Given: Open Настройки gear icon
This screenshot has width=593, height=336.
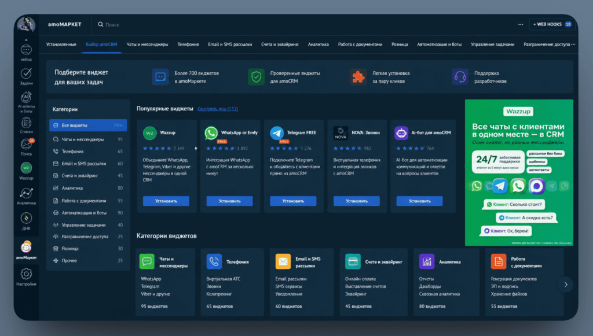Looking at the screenshot, I should pos(26,277).
